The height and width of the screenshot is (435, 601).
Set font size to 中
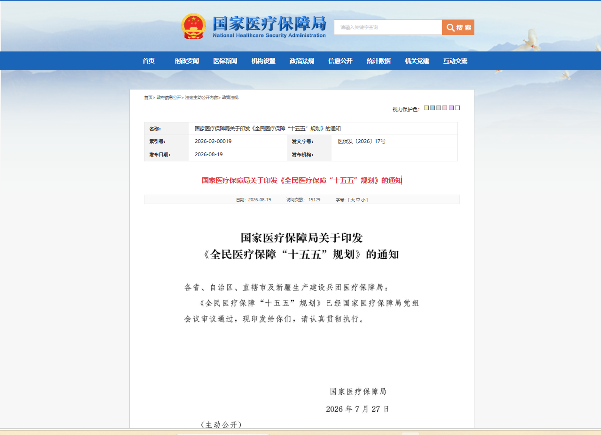pos(358,200)
